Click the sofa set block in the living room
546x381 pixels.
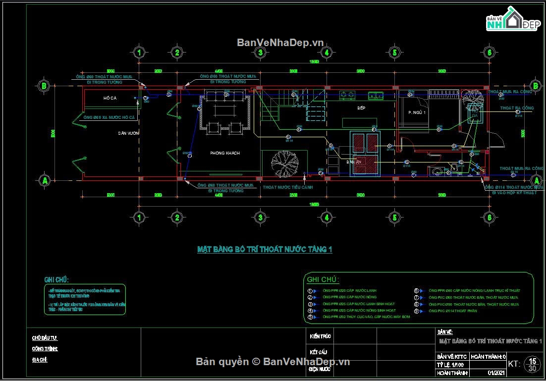click(225, 111)
